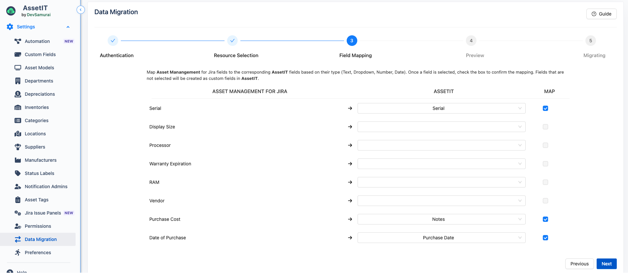Viewport: 628px width, 273px height.
Task: Click the Previous button
Action: pos(579,264)
